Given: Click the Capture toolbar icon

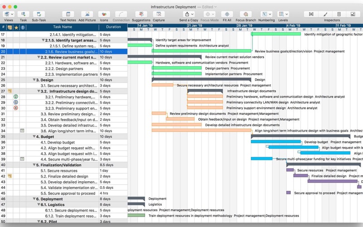Looking at the screenshot, I should click(158, 15).
